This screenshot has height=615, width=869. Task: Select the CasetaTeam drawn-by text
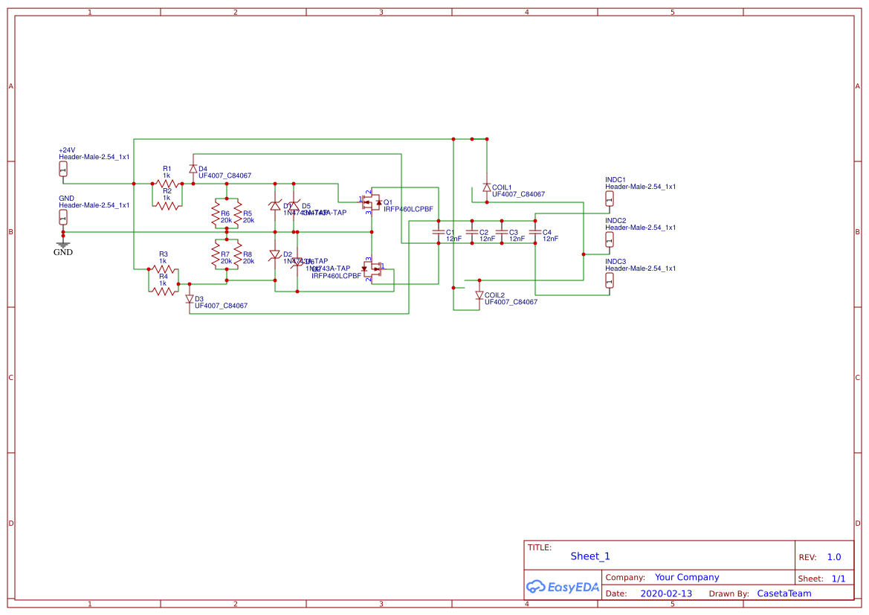point(784,593)
